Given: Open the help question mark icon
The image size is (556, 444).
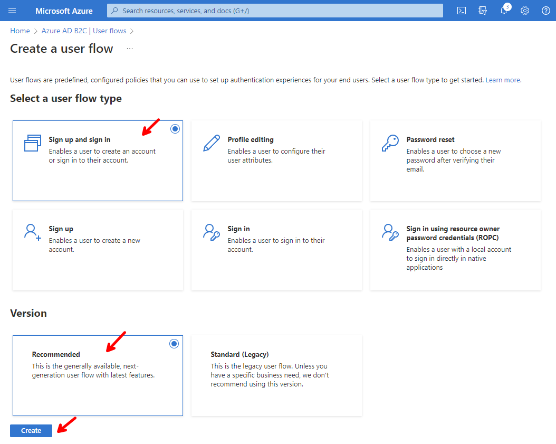Looking at the screenshot, I should [546, 11].
